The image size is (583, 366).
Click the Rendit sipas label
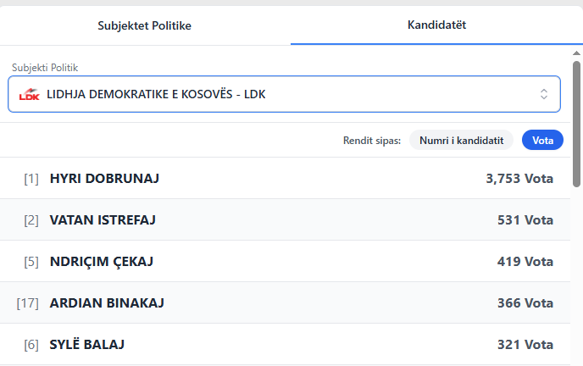372,141
